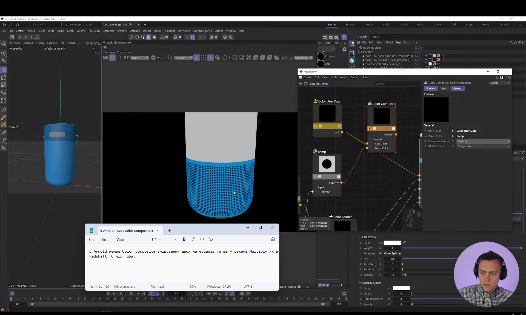Switch to the Takes tab

point(376,37)
